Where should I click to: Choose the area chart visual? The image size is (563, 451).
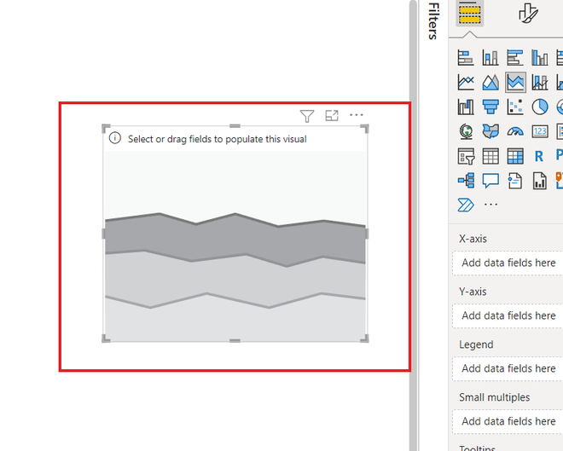click(x=490, y=82)
